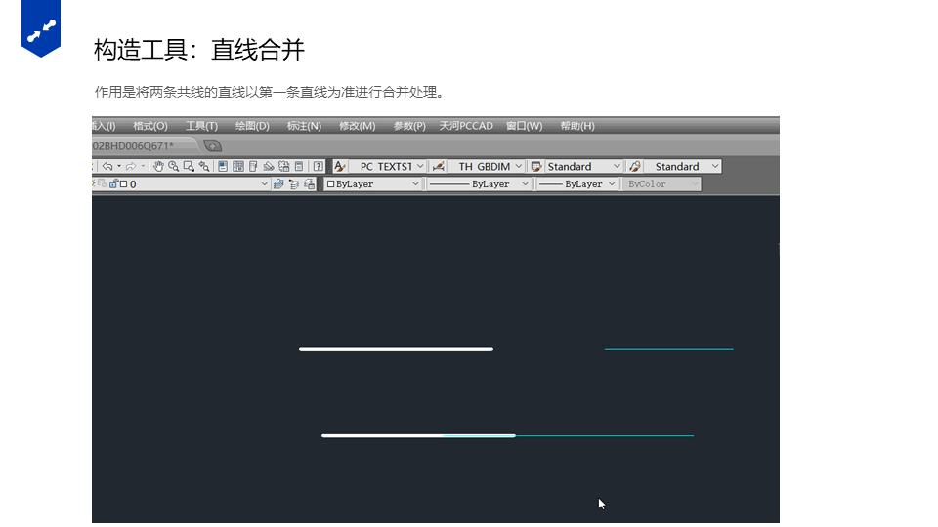This screenshot has height=527, width=938.
Task: Select the teal upper-right line
Action: 668,349
